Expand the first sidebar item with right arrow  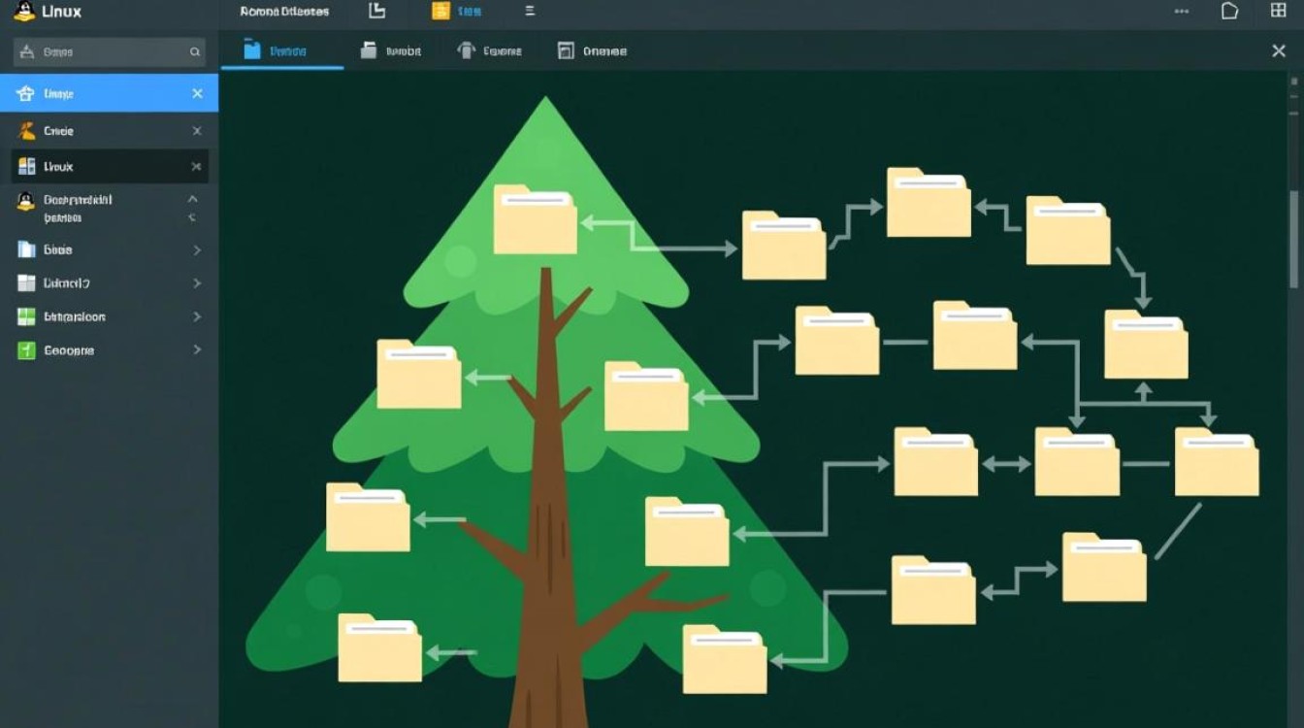tap(197, 249)
